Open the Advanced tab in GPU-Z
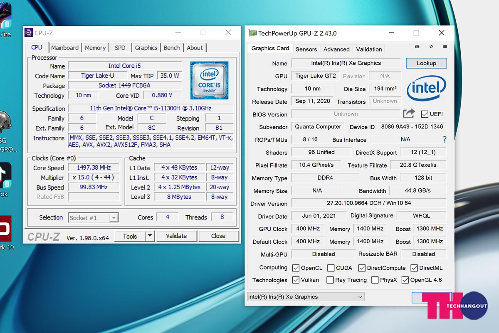 [336, 49]
